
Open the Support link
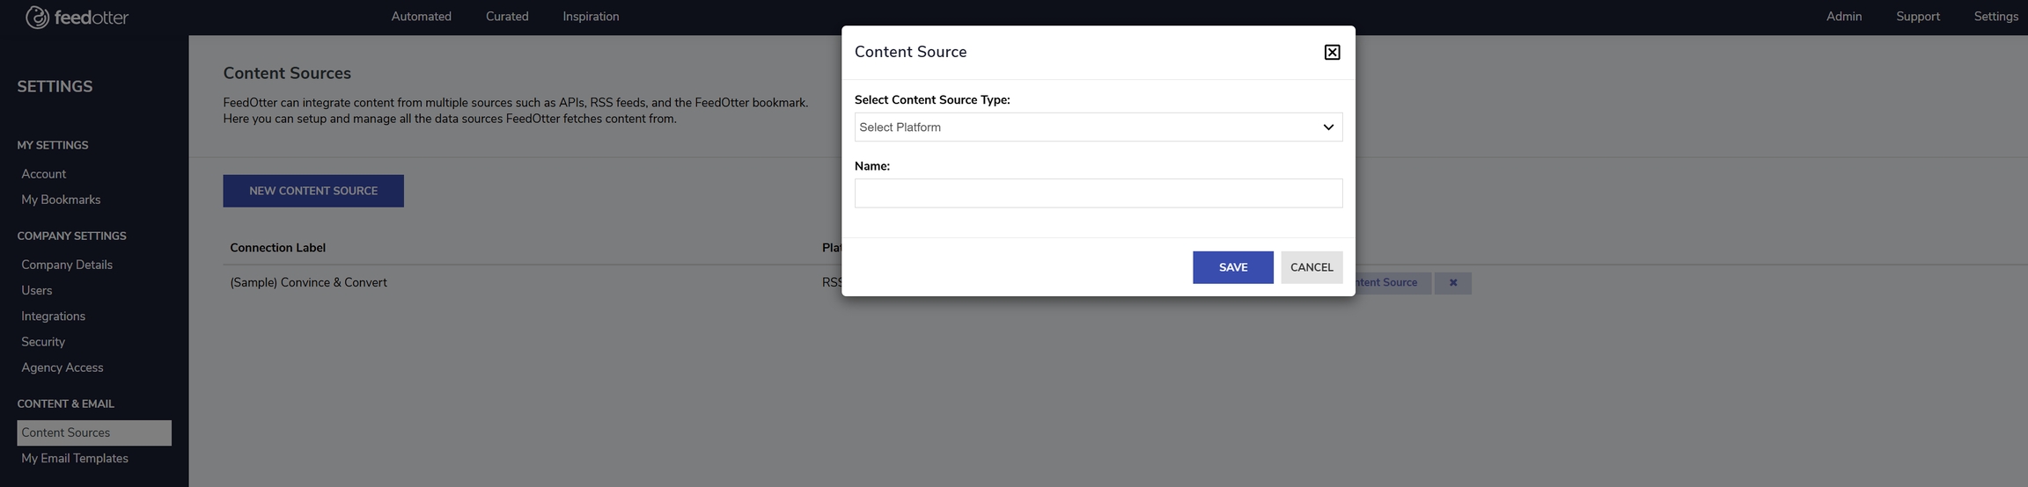(1917, 17)
